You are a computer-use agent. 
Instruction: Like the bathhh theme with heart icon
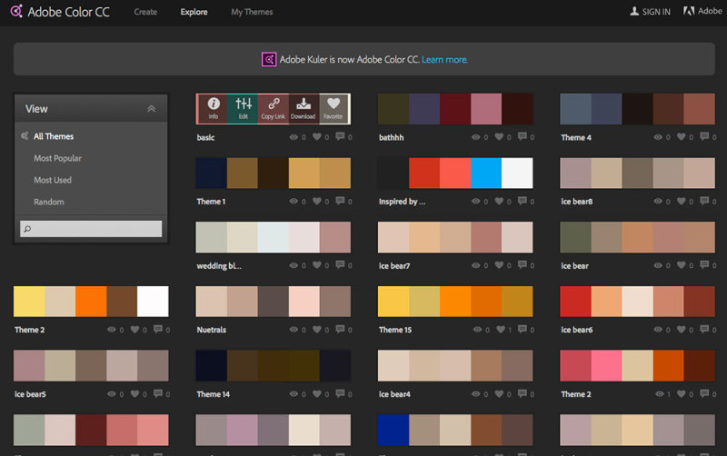(499, 136)
